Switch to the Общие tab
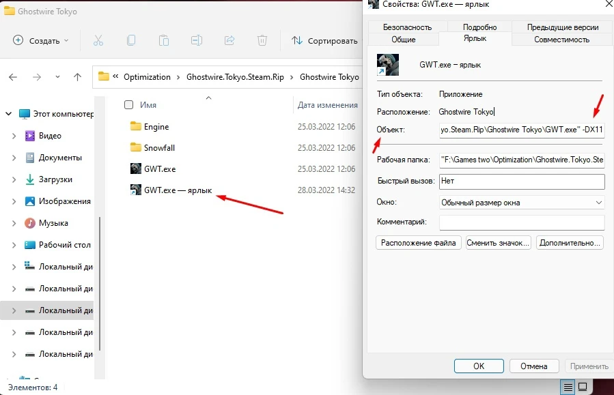 coord(404,40)
